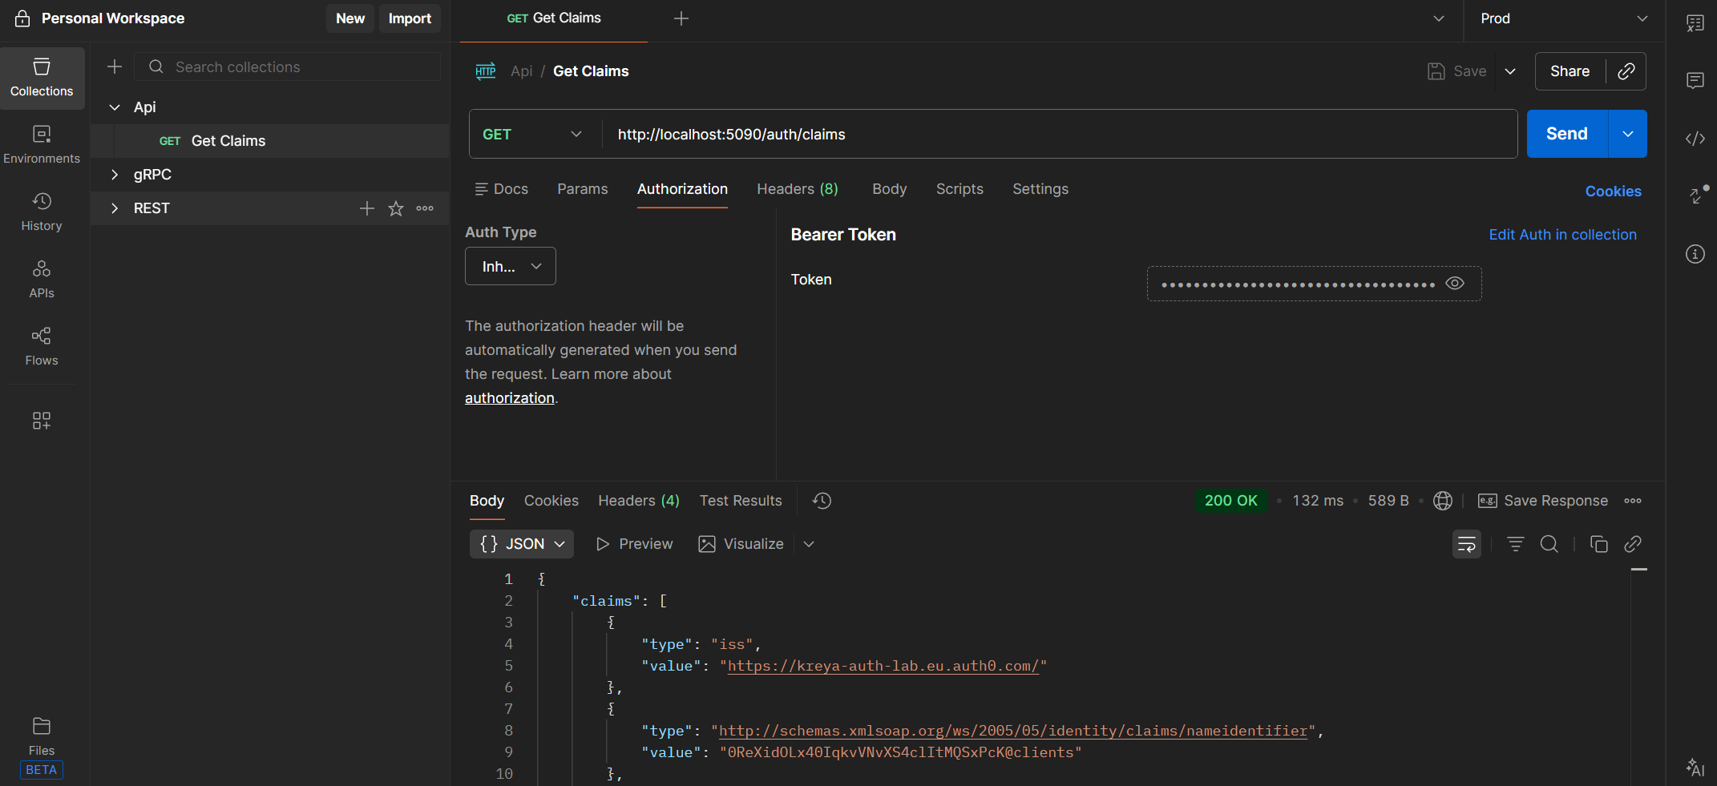Open the comments icon in right sidebar
The height and width of the screenshot is (786, 1717).
1695,80
